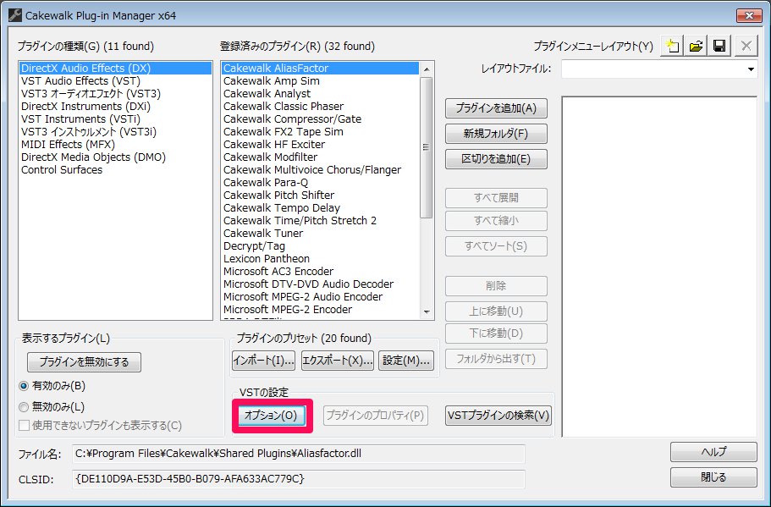Select Cakewalk Pitch Shifter plug-in
771x507 pixels.
321,196
